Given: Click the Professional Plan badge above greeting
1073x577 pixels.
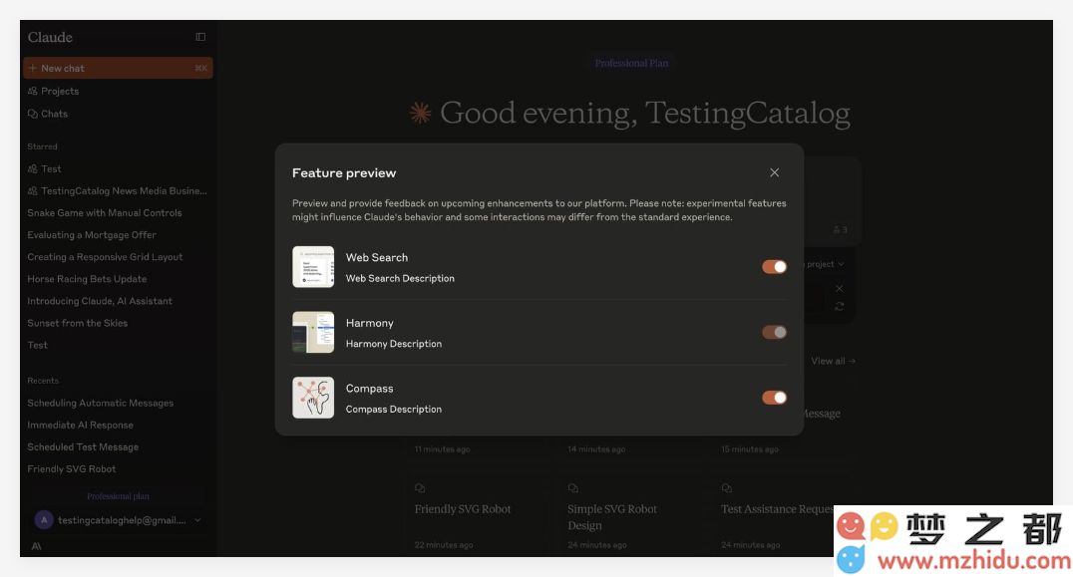Looking at the screenshot, I should pos(631,63).
